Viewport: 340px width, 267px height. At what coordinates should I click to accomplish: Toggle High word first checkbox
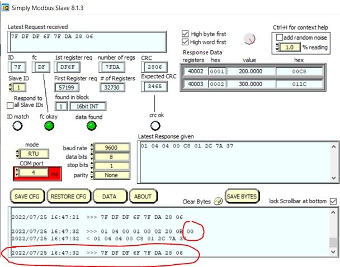point(185,42)
